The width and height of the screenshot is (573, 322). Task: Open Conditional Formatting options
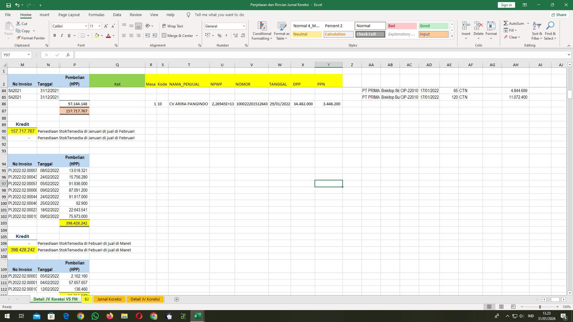tap(262, 30)
